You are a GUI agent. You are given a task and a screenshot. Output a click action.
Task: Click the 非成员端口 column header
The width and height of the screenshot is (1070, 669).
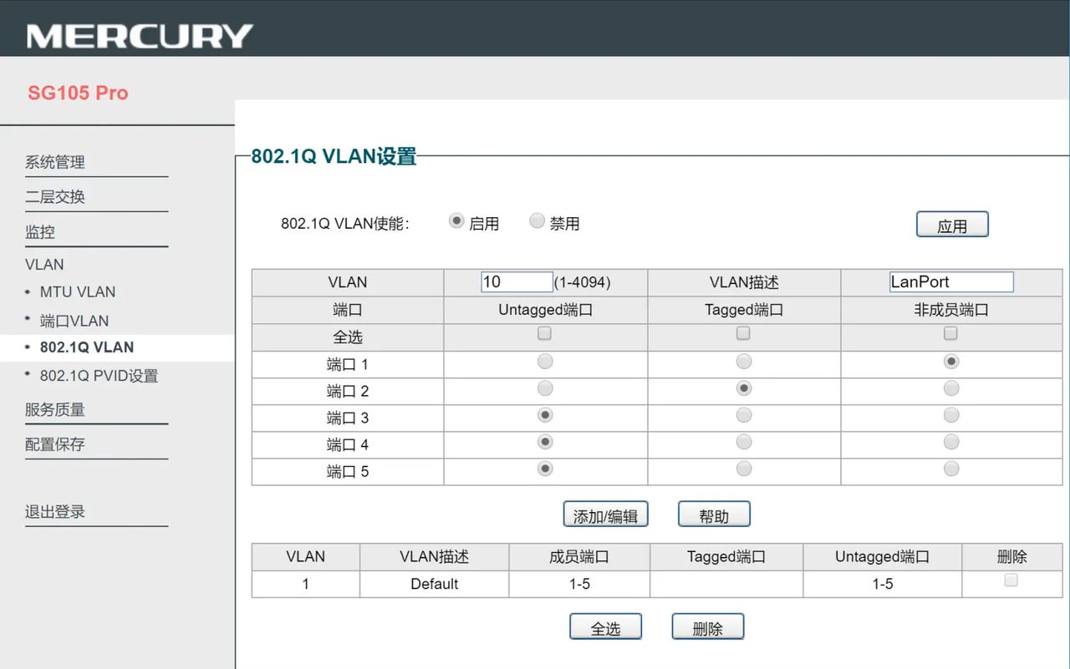click(951, 310)
